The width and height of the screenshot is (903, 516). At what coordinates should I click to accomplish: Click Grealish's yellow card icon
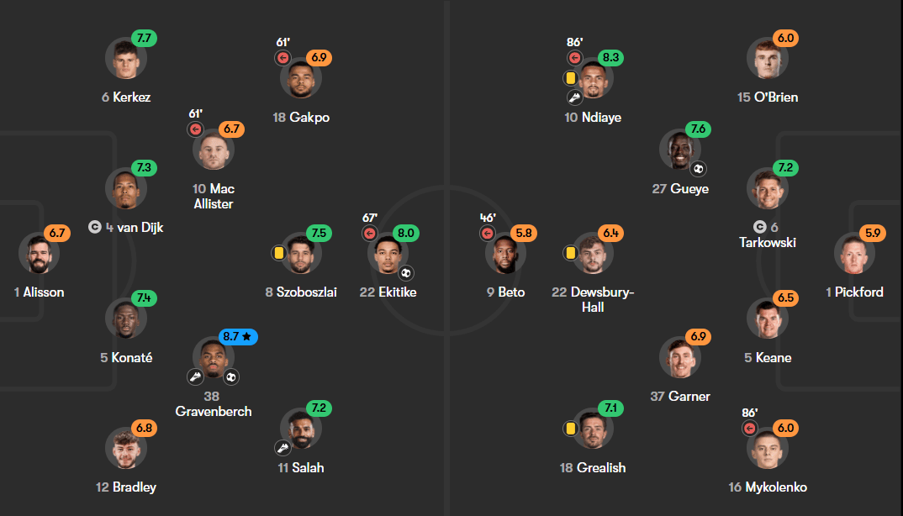570,428
